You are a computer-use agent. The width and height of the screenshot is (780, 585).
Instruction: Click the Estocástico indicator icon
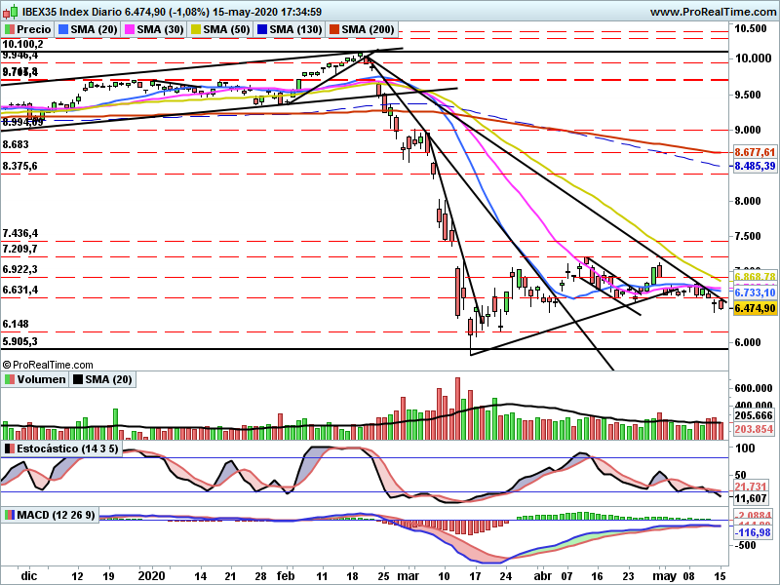coord(10,448)
